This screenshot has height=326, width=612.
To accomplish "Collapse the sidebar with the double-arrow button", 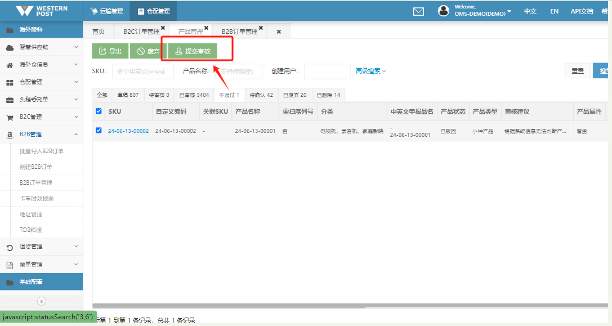I will click(41, 301).
